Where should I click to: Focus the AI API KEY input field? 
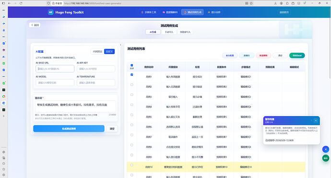[96, 69]
